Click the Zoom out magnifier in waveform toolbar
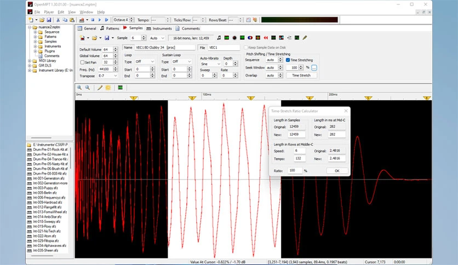 [87, 88]
